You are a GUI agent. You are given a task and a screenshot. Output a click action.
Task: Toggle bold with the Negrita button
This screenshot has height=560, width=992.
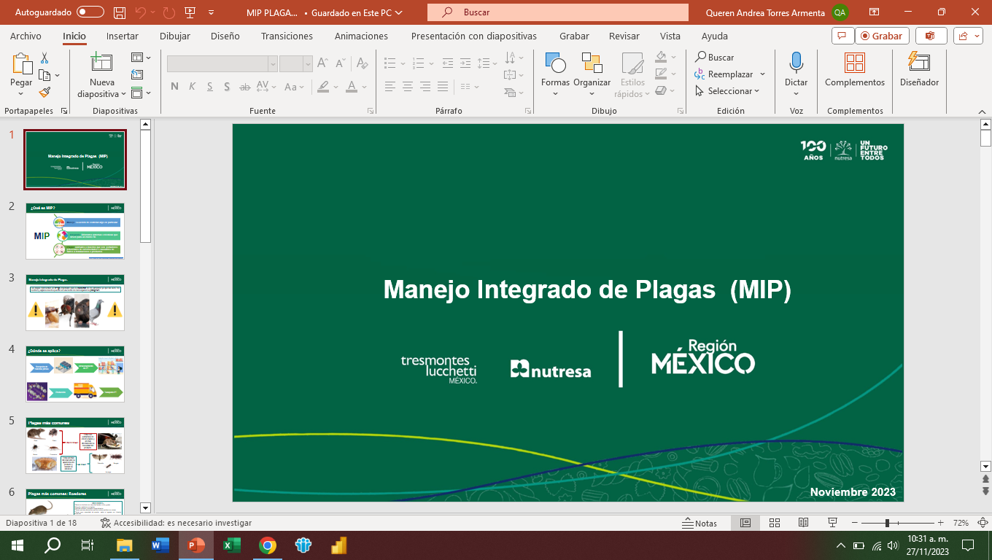(x=174, y=86)
